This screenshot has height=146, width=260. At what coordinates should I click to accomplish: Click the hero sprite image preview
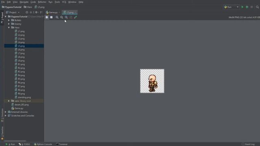click(x=152, y=81)
